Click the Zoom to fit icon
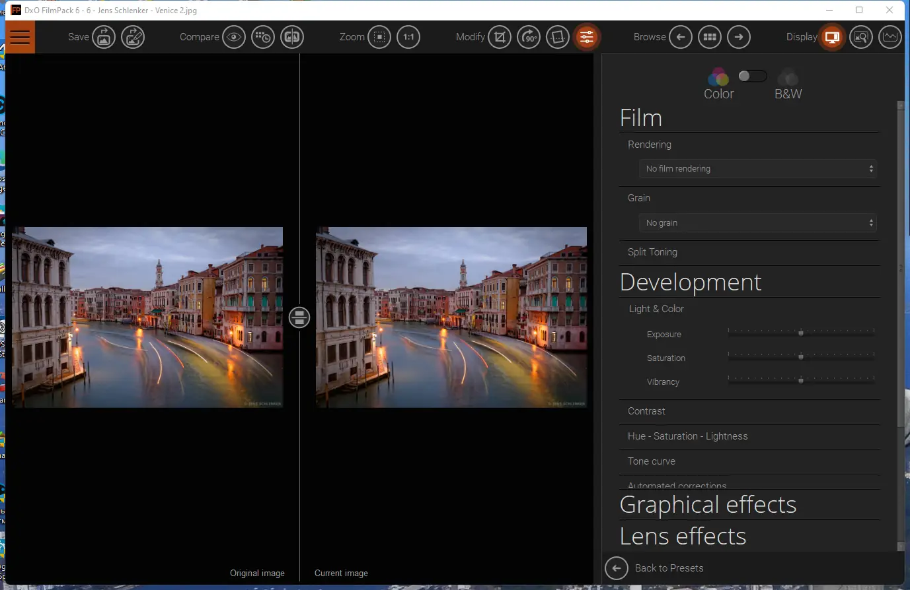910x590 pixels. [379, 37]
